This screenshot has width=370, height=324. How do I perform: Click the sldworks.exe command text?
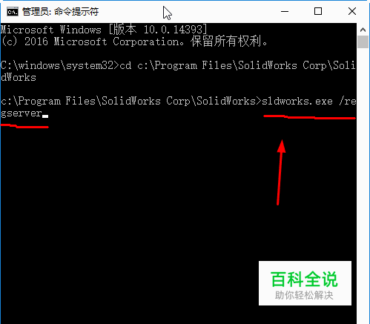coord(297,101)
